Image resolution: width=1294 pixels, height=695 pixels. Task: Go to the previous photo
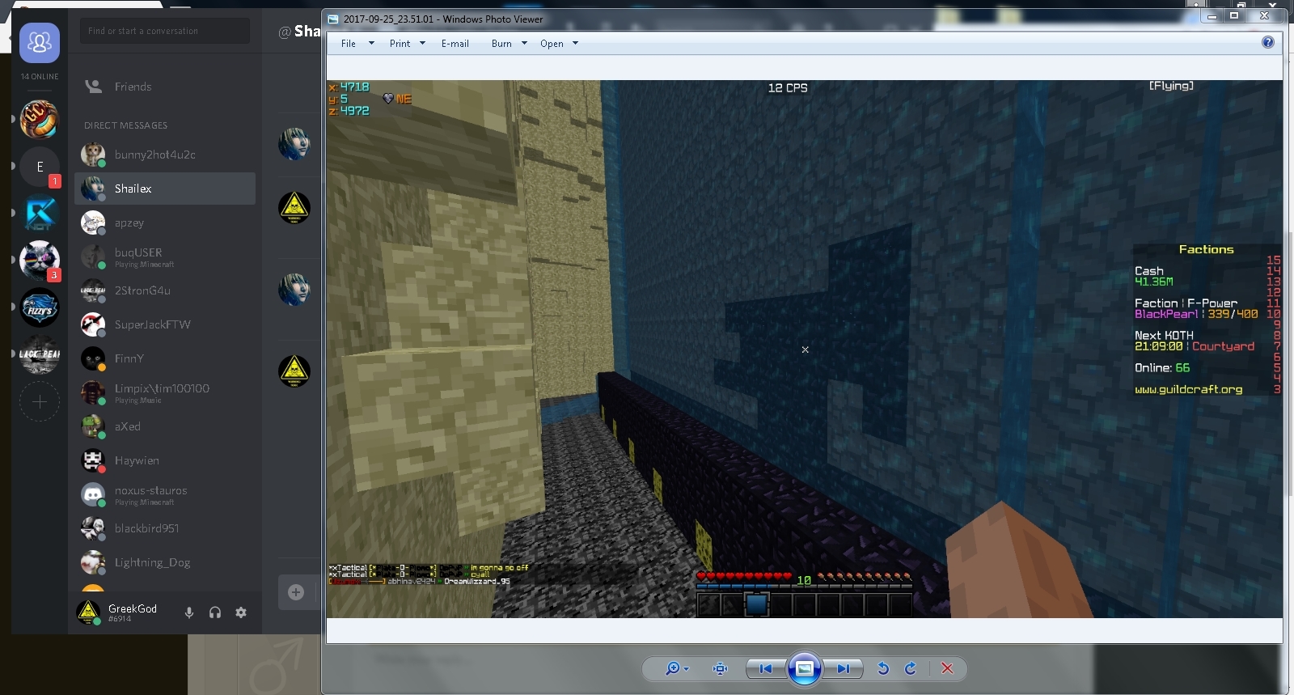click(x=765, y=668)
